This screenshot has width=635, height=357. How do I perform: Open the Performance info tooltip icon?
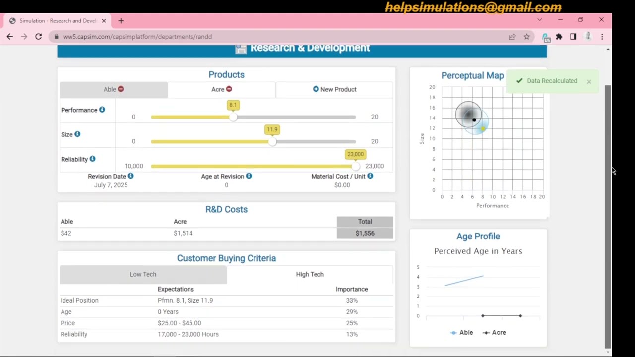point(102,110)
